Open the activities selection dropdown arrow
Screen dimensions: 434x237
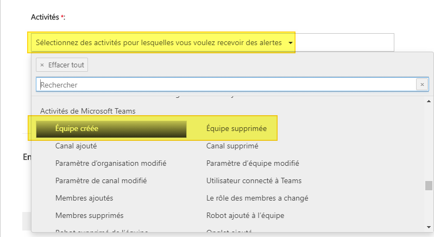[291, 43]
